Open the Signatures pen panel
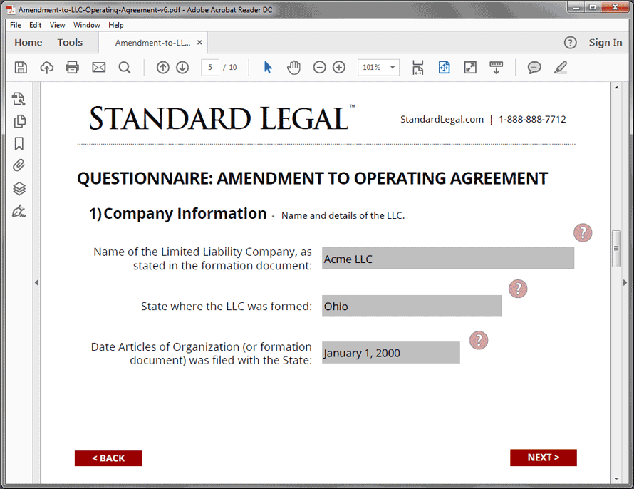The height and width of the screenshot is (489, 634). pyautogui.click(x=19, y=211)
